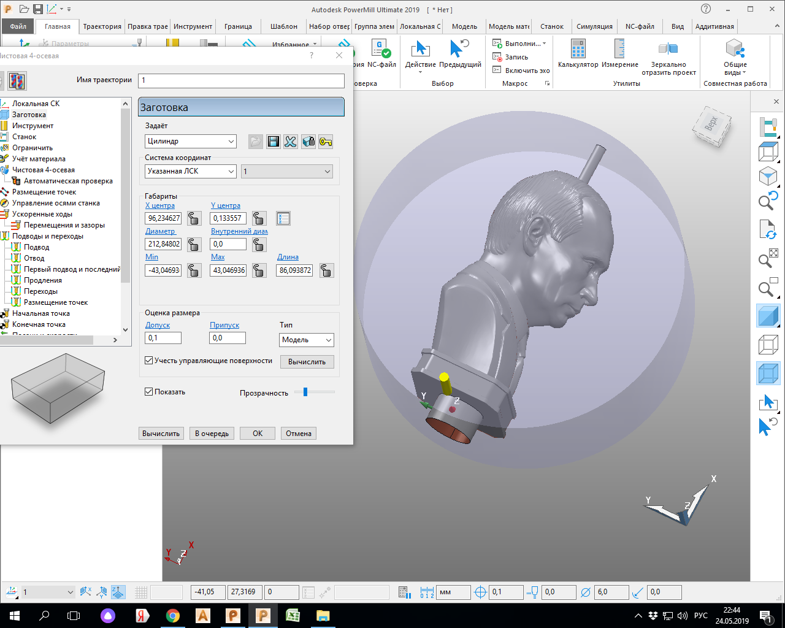Viewport: 785px width, 628px height.
Task: Toggle the Показать checkbox
Action: click(x=149, y=392)
